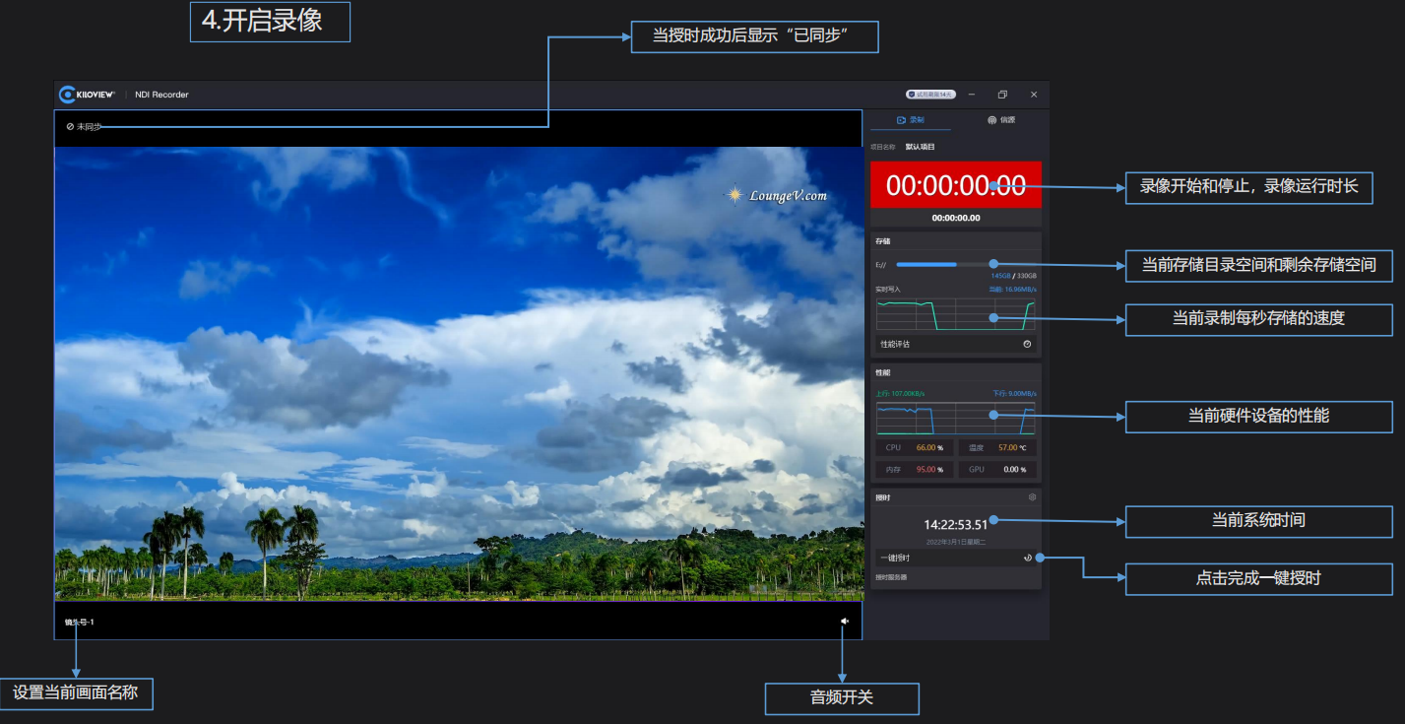Click the 试用期限14天 trial badge
Screen dimensions: 1405x724
pyautogui.click(x=929, y=95)
